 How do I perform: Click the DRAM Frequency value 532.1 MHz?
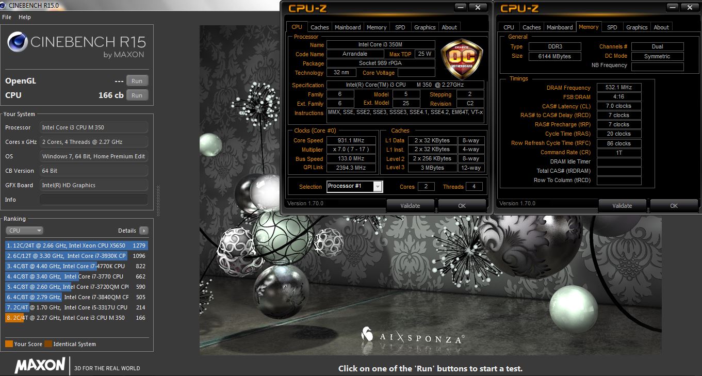point(619,88)
